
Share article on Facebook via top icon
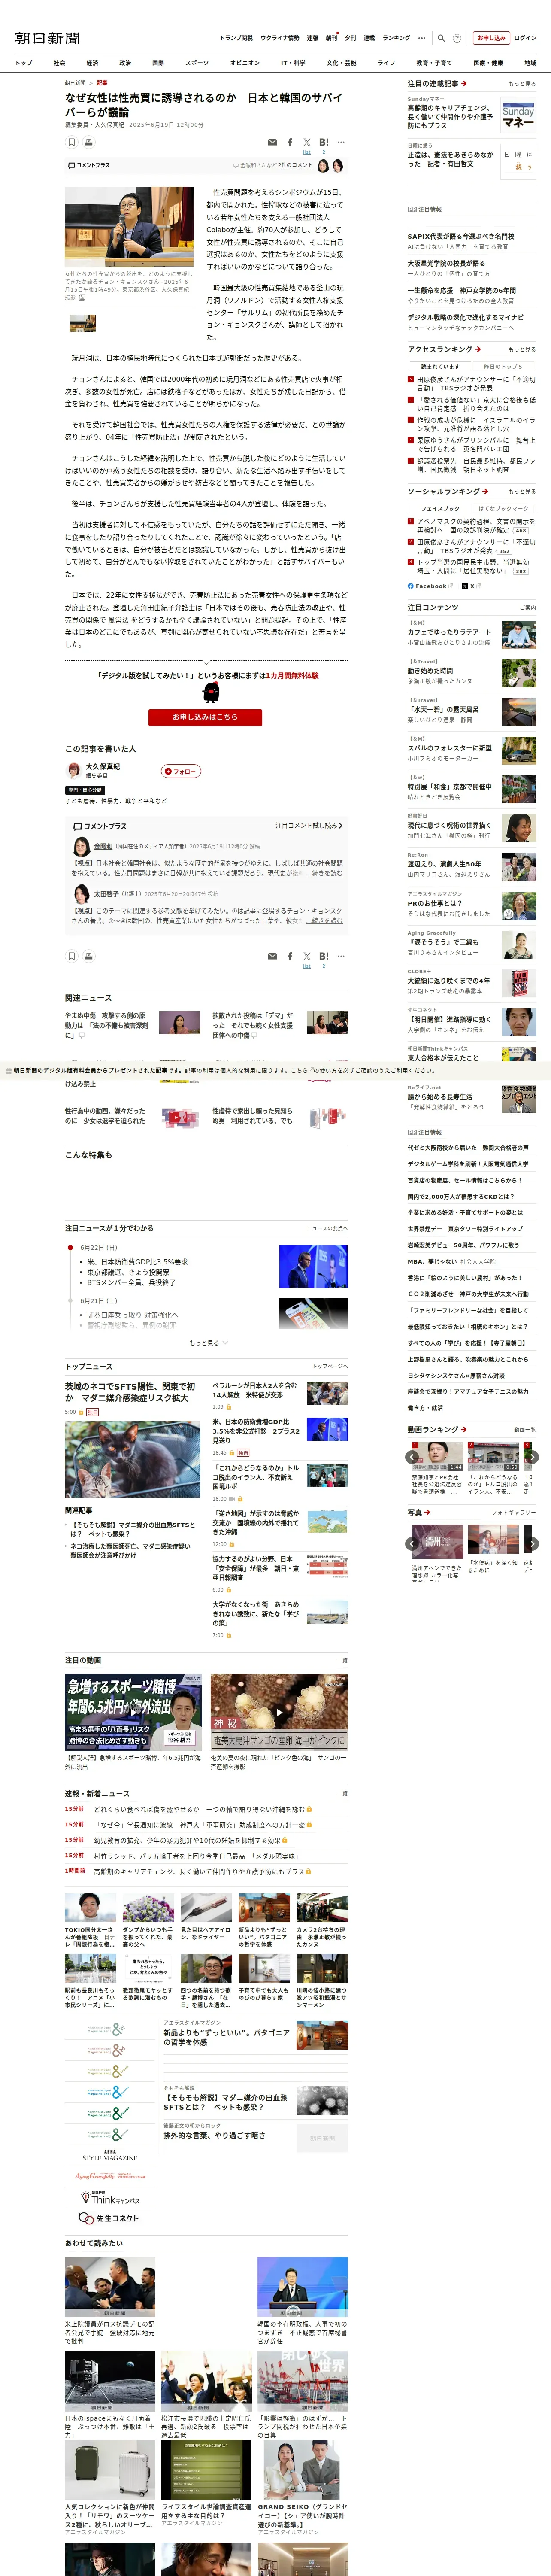(290, 143)
